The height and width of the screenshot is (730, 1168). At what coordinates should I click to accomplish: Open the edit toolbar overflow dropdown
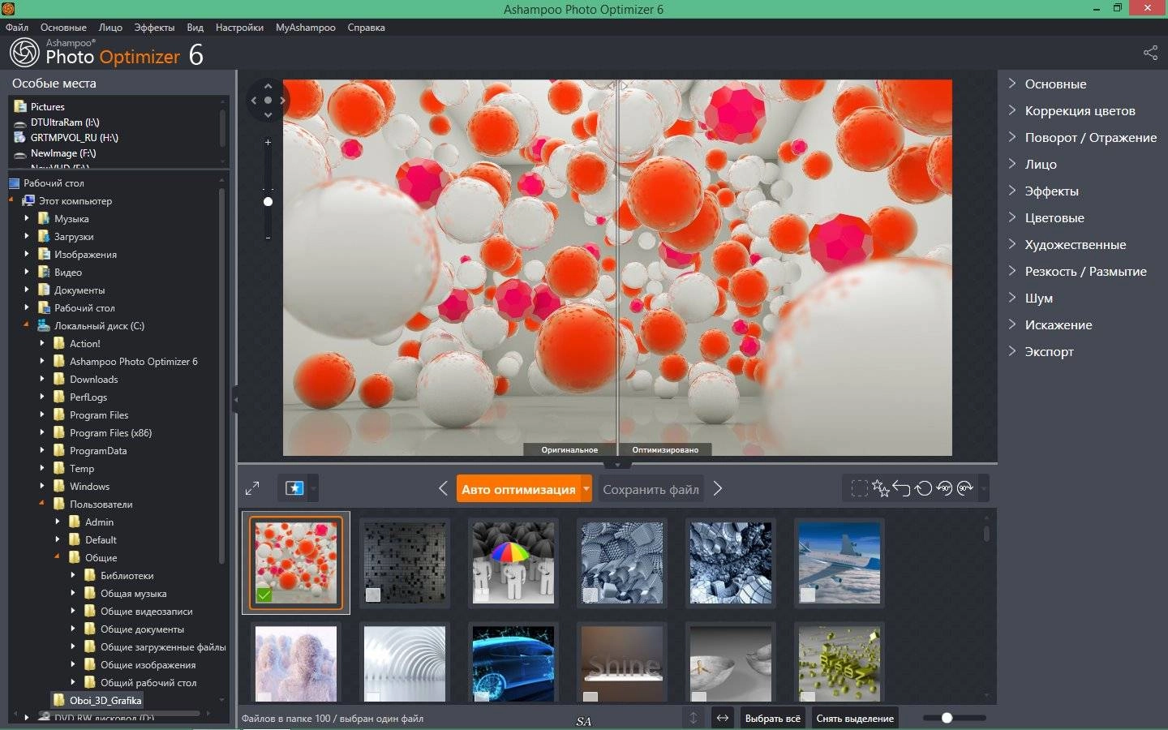(x=983, y=488)
